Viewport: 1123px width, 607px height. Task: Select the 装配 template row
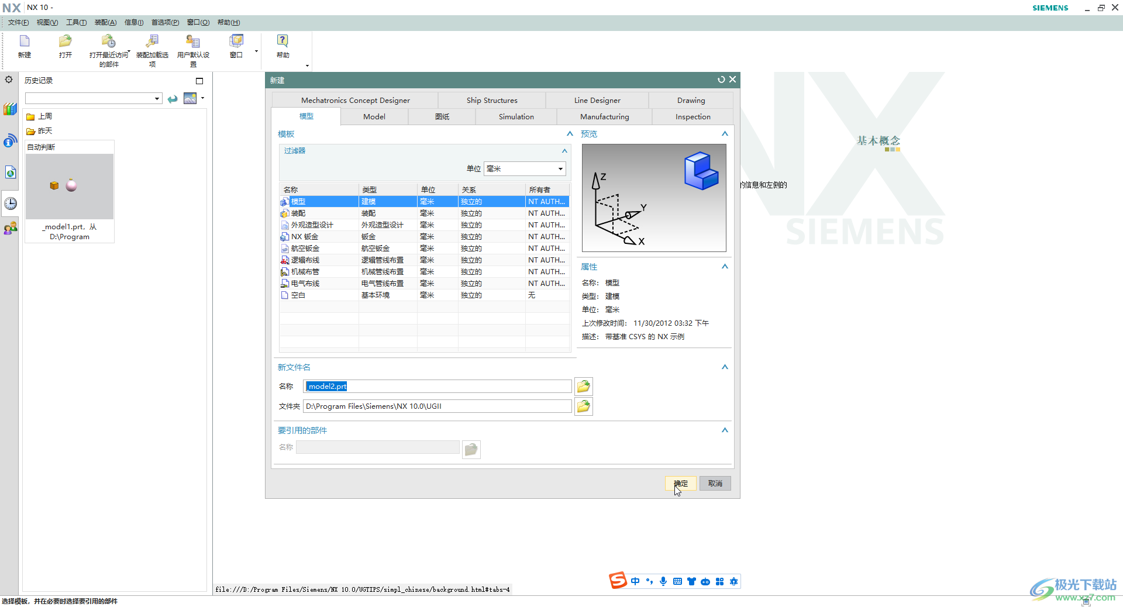click(x=425, y=213)
